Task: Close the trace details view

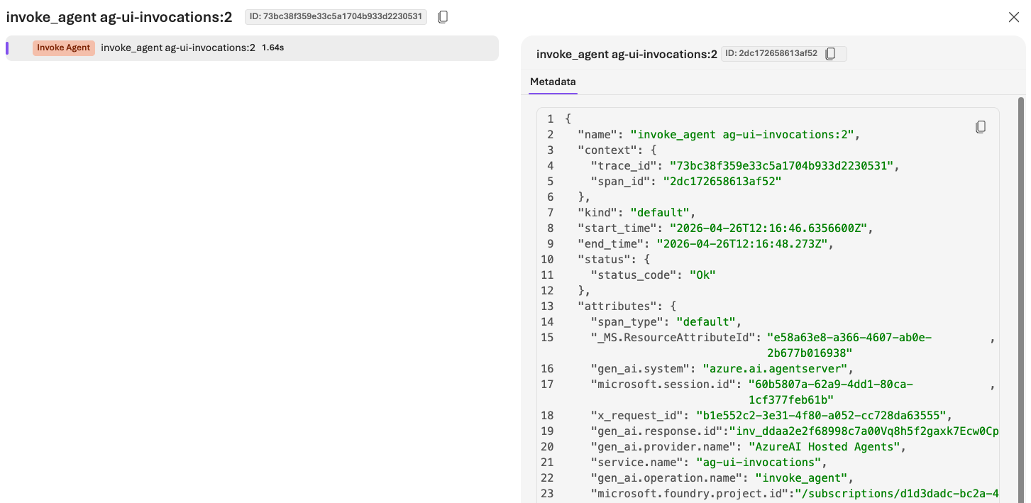Action: click(1013, 17)
